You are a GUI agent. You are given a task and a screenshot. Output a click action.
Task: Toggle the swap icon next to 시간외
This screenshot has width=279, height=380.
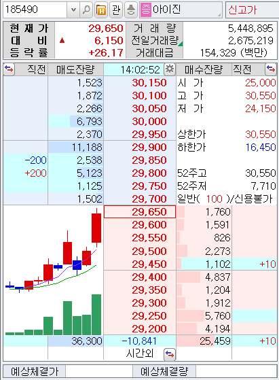pyautogui.click(x=170, y=355)
